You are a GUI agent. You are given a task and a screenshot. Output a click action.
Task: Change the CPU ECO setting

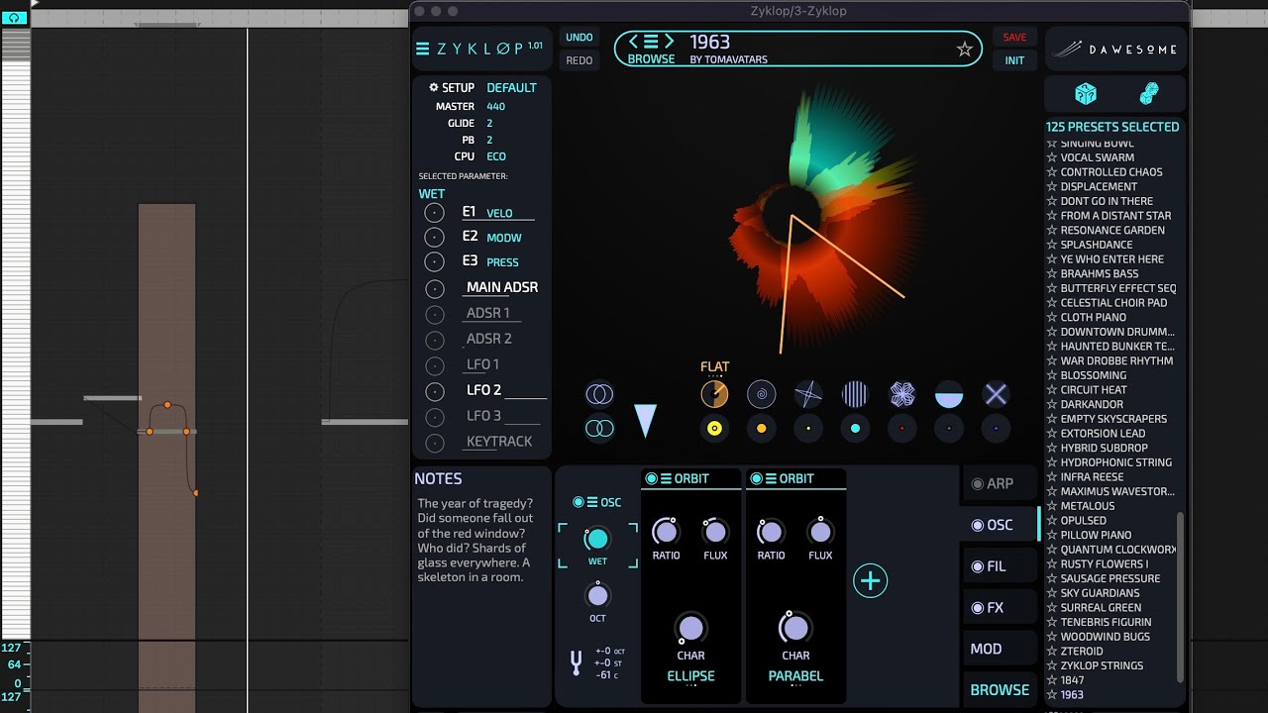496,156
